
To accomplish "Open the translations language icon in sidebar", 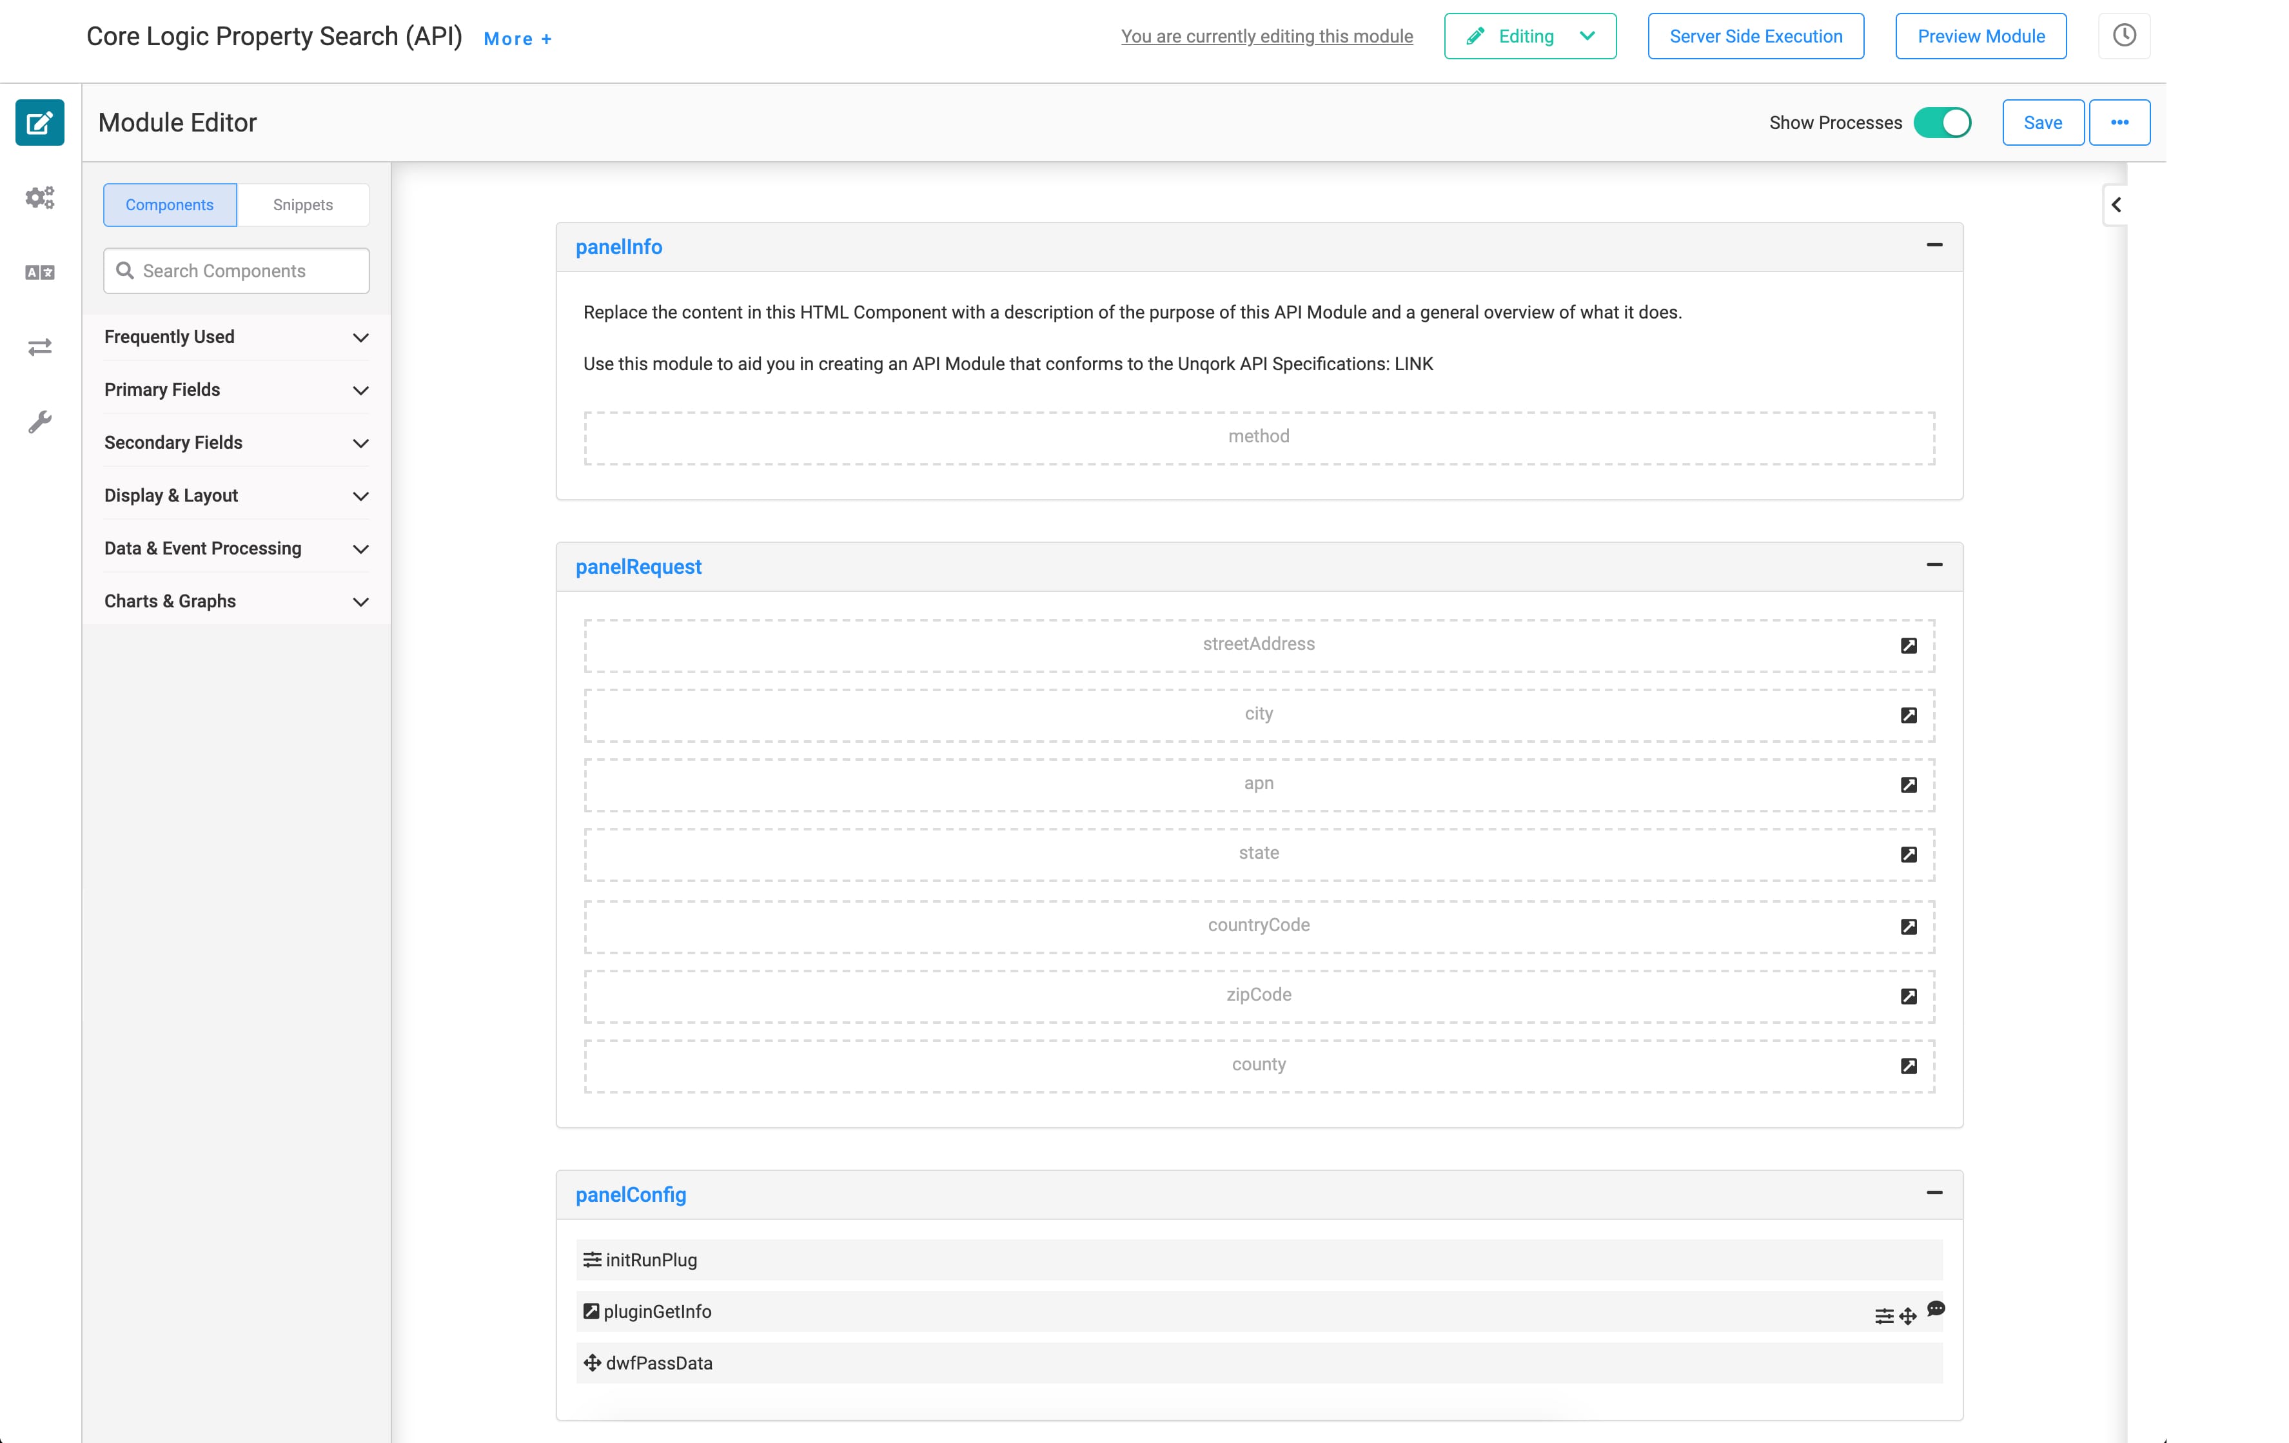I will [40, 273].
